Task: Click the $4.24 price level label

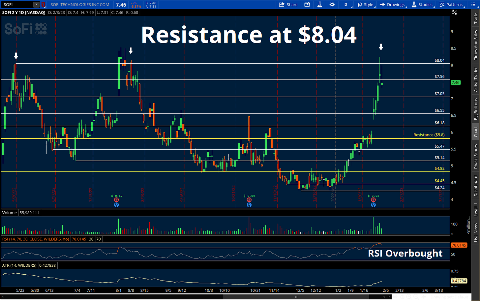Action: pos(439,188)
